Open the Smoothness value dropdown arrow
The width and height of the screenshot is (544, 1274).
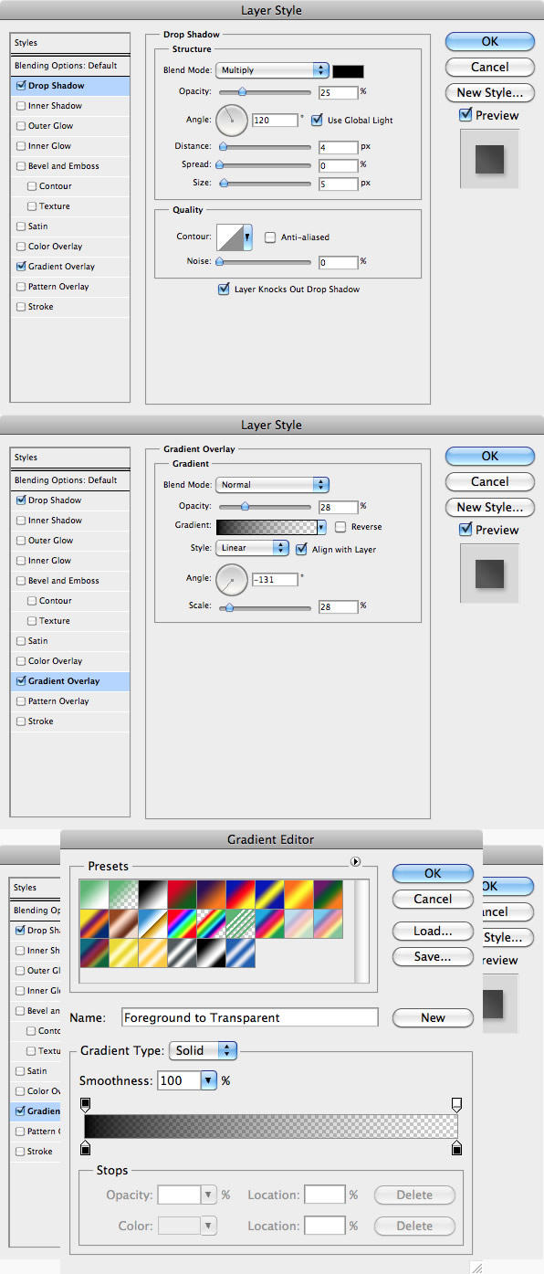208,1080
